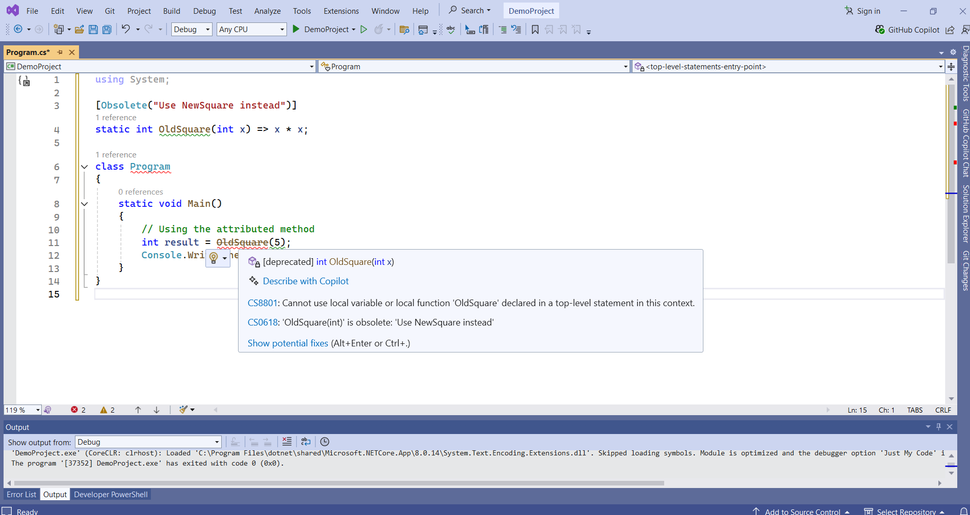Click the code cleanup broom icon
Screen dimensions: 970x515
183,410
